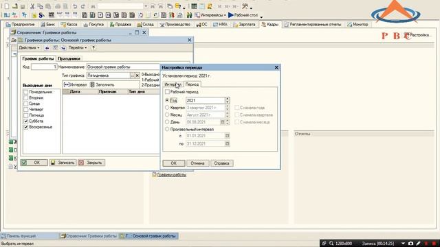The height and width of the screenshot is (247, 440).
Task: Click the Дата column header
Action: coord(84,91)
